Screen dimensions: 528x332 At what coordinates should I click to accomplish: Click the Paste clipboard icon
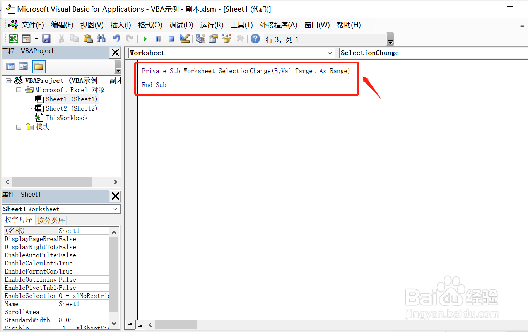(x=88, y=39)
